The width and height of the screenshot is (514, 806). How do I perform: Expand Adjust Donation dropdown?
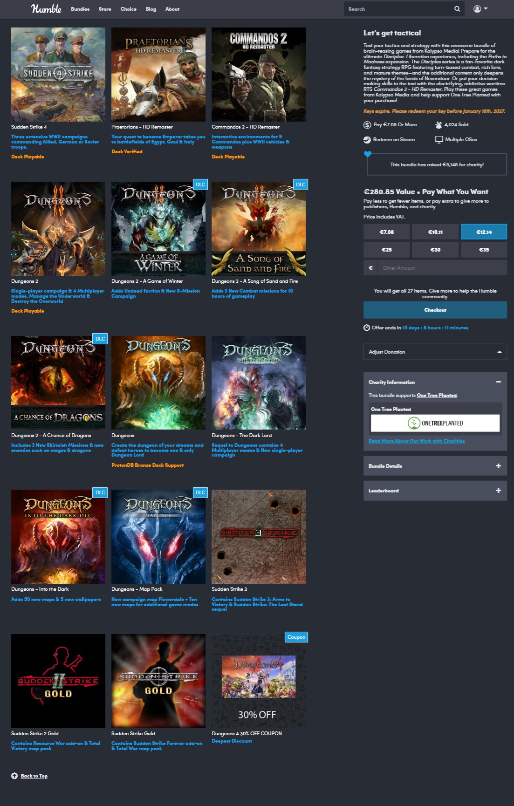tap(435, 352)
